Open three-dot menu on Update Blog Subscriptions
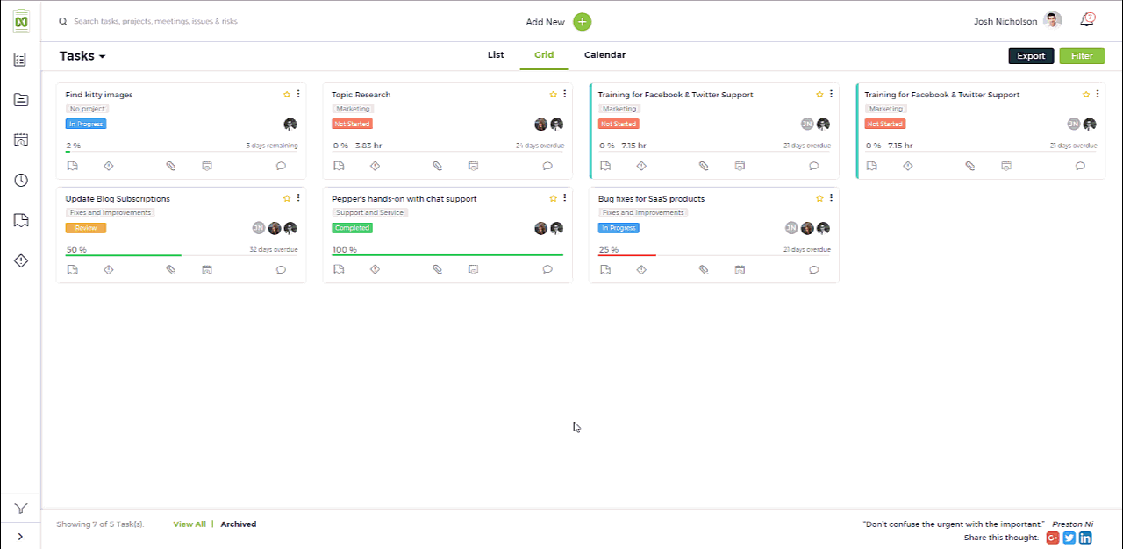1123x549 pixels. (x=298, y=199)
